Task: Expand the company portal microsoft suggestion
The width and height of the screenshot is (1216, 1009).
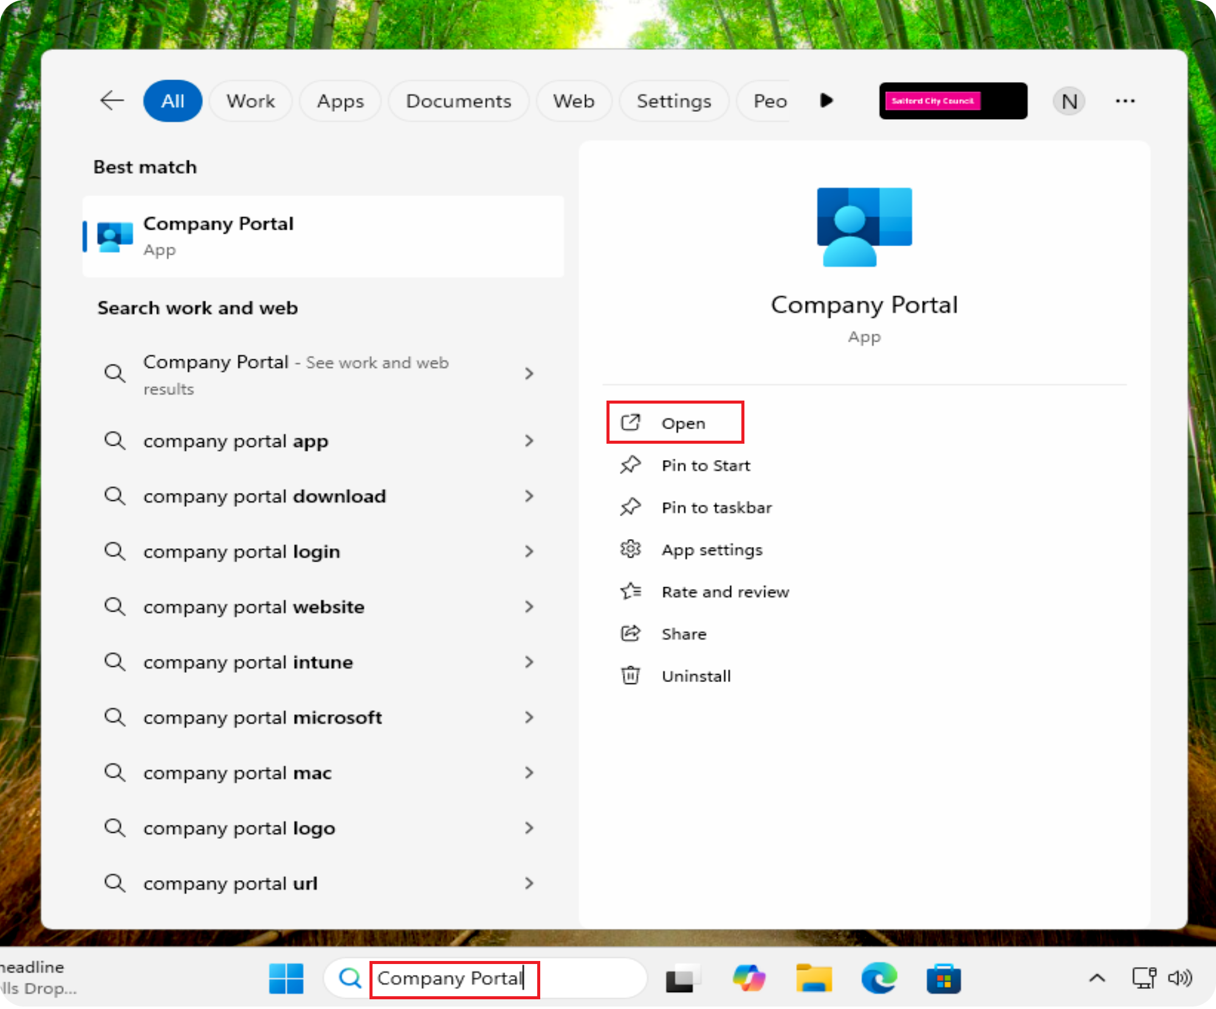Action: click(x=529, y=717)
